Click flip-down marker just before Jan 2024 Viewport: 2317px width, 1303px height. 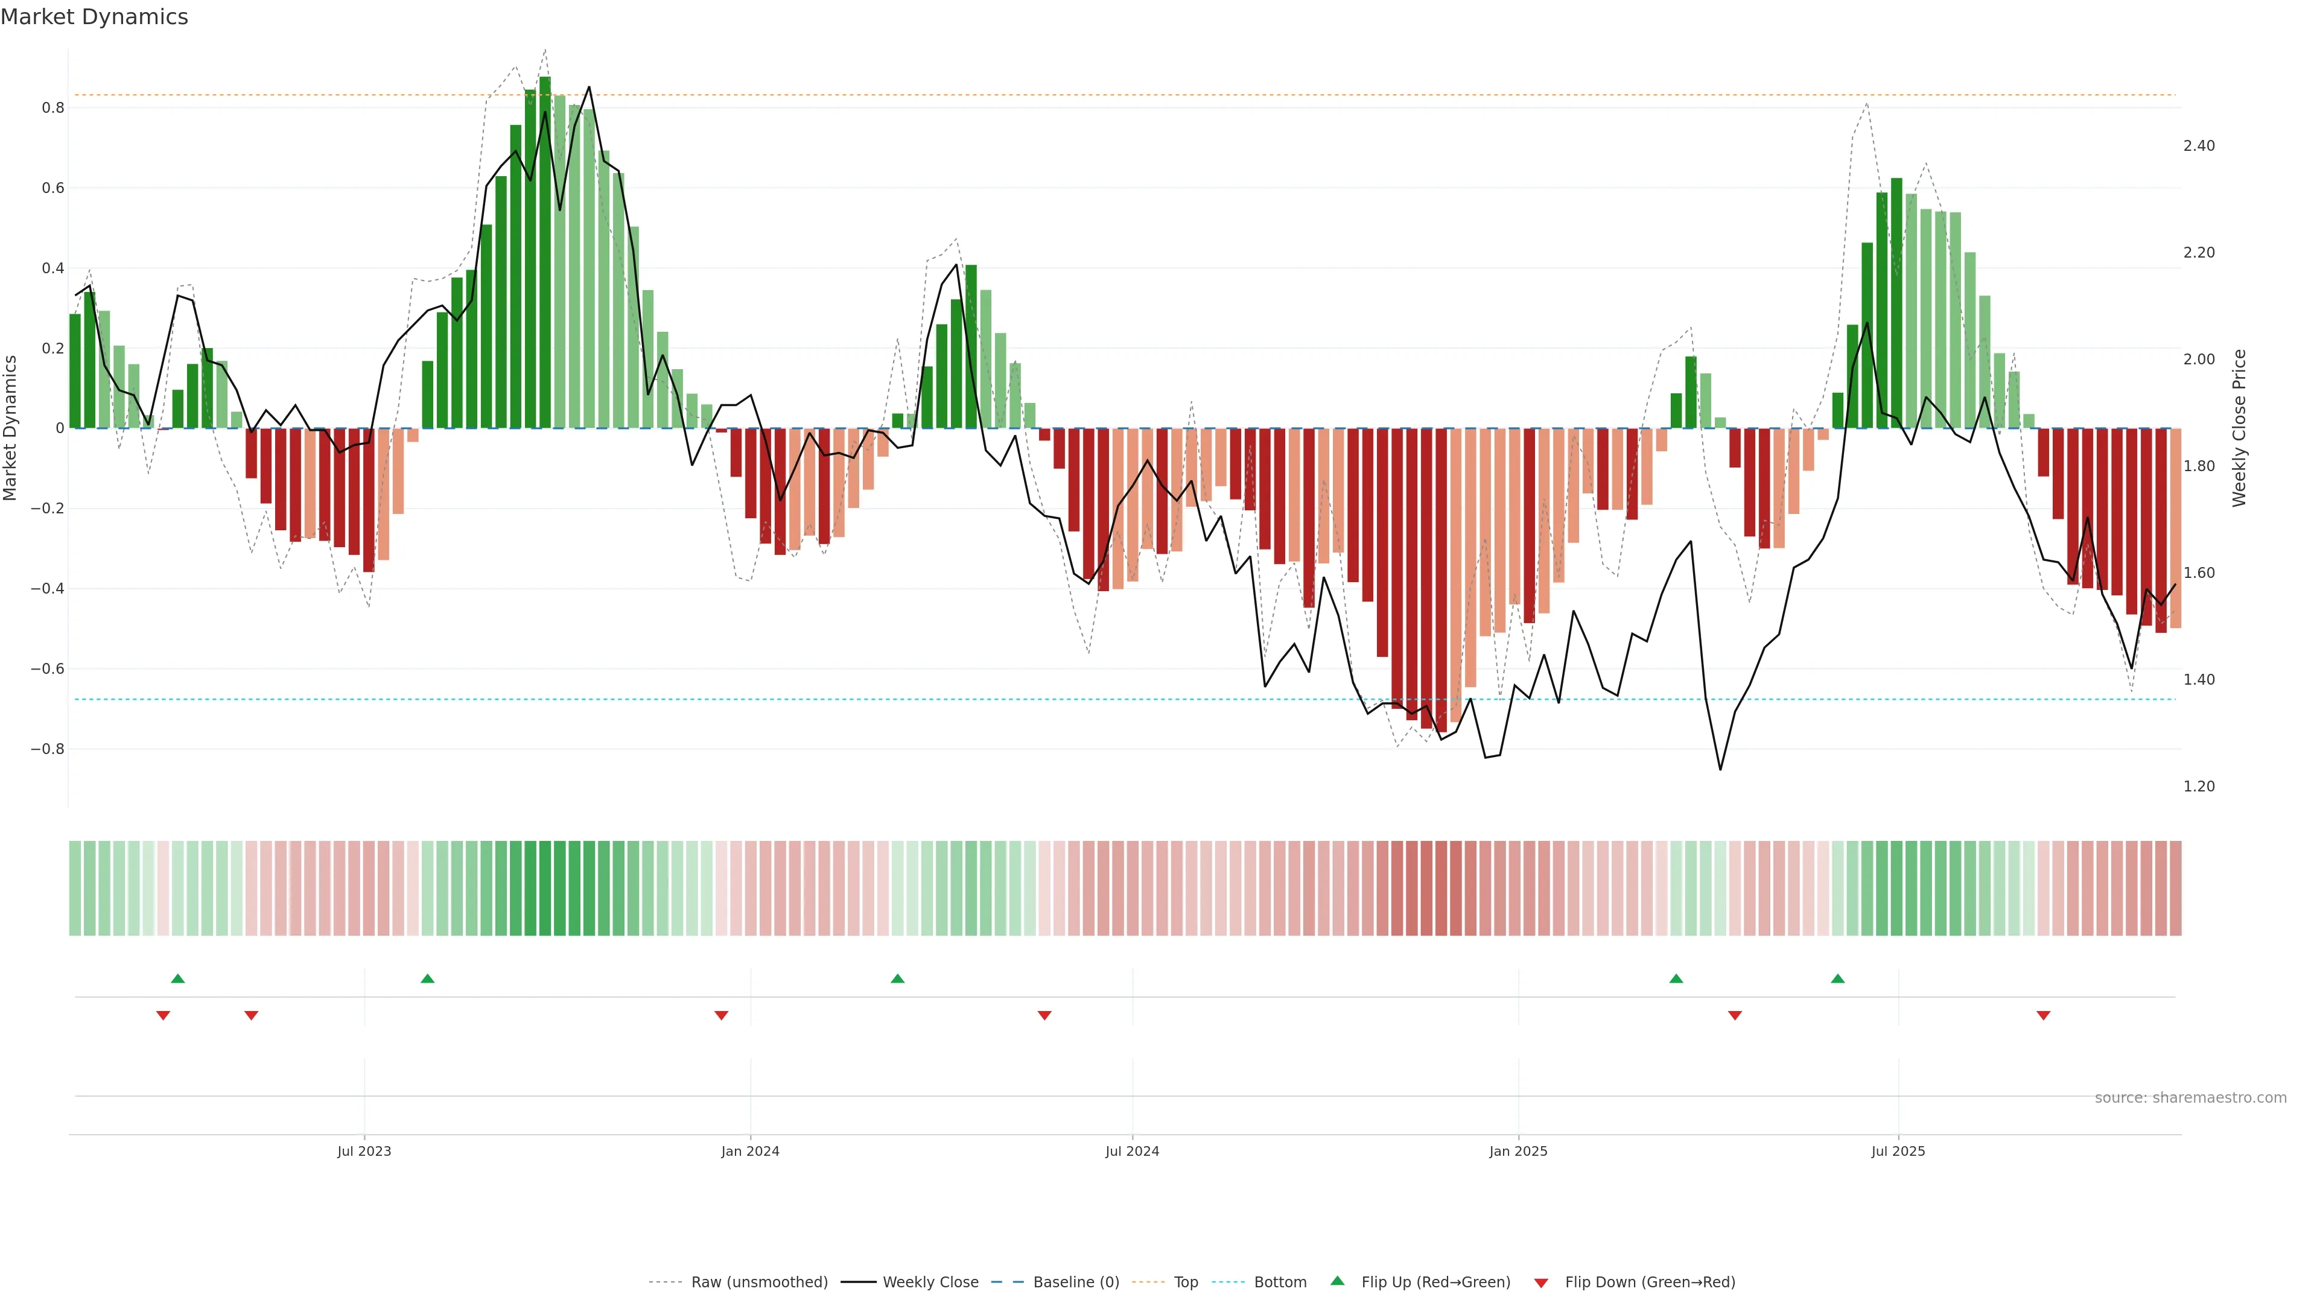[720, 1015]
